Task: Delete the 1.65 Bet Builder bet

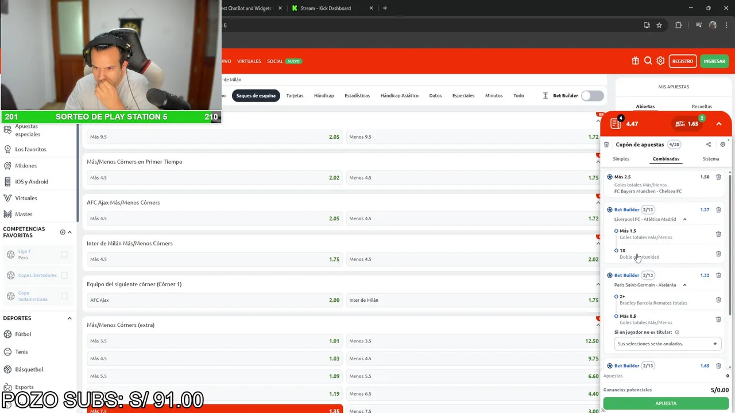Action: (x=718, y=366)
